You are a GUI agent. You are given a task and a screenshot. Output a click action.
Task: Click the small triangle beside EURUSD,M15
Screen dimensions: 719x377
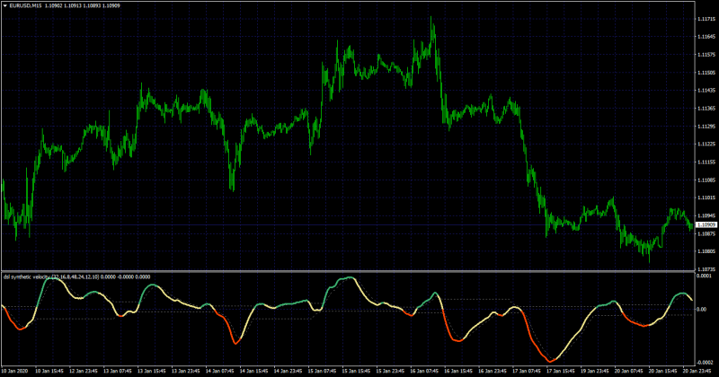5,6
